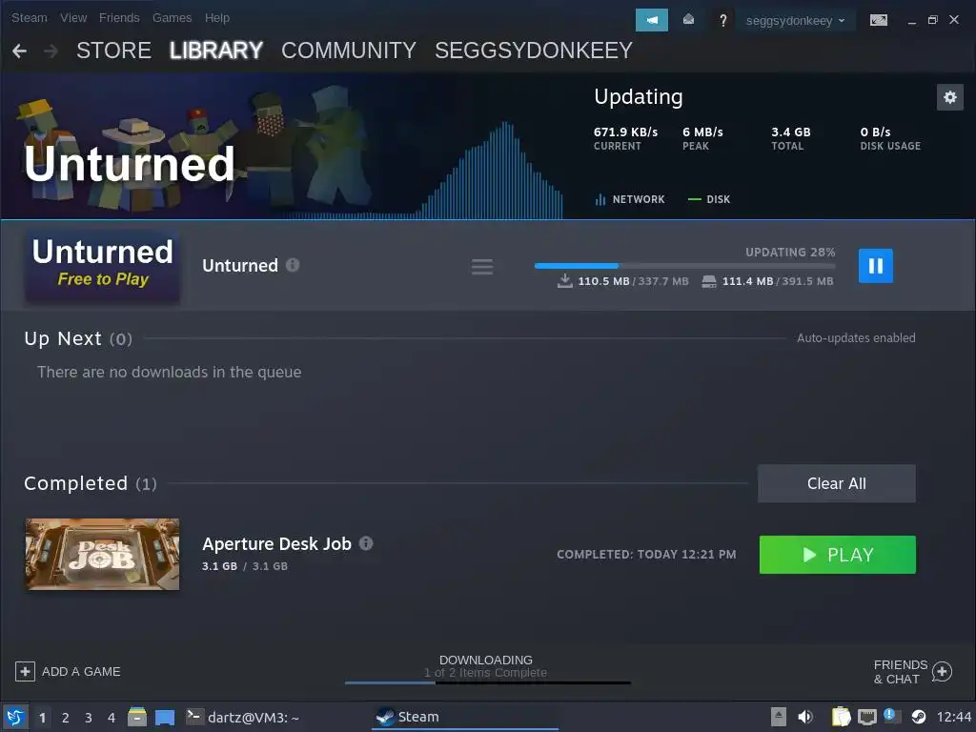Screen dimensions: 976x732
Task: Click the announcements megaphone icon
Action: [x=651, y=20]
